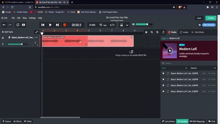
Task: Click the music note icon beside zoom
Action: click(163, 32)
